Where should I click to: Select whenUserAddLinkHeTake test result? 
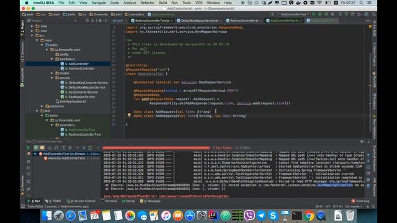point(66,159)
